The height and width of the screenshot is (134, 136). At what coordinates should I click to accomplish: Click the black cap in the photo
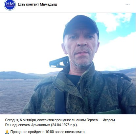tap(81, 26)
